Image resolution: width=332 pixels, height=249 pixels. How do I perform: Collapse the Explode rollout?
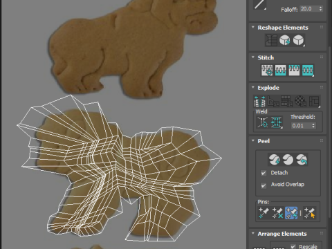253,87
